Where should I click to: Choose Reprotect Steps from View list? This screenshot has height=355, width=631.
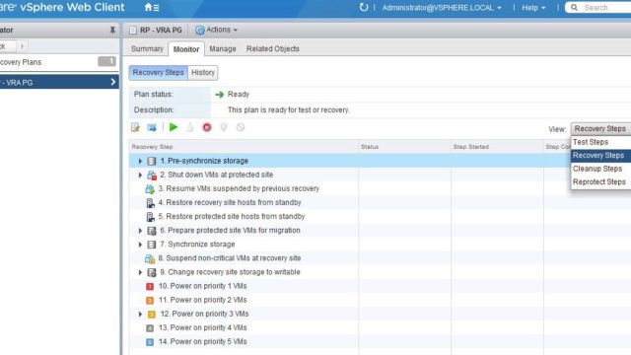click(600, 181)
